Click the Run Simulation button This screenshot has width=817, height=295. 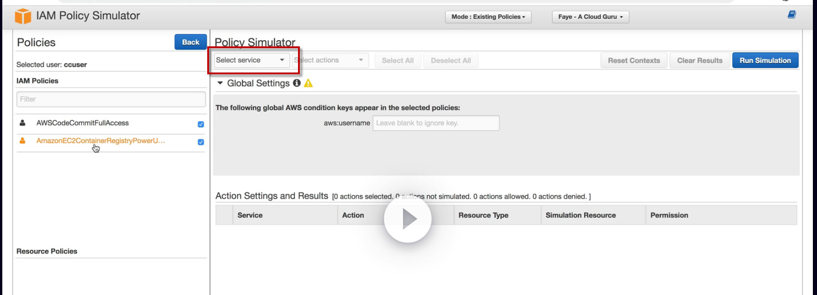pyautogui.click(x=765, y=61)
